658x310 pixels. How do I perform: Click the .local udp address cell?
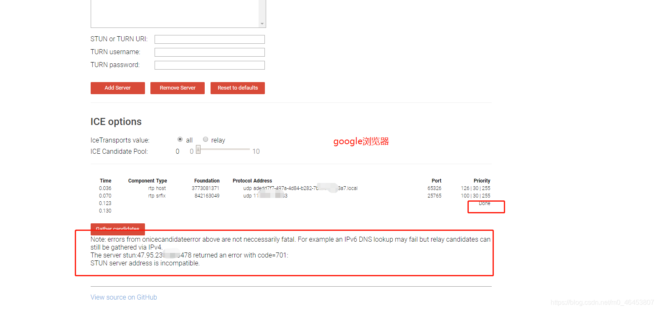[x=300, y=188]
